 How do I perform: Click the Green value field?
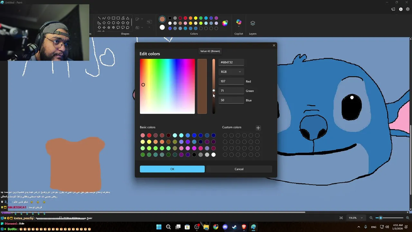231,91
